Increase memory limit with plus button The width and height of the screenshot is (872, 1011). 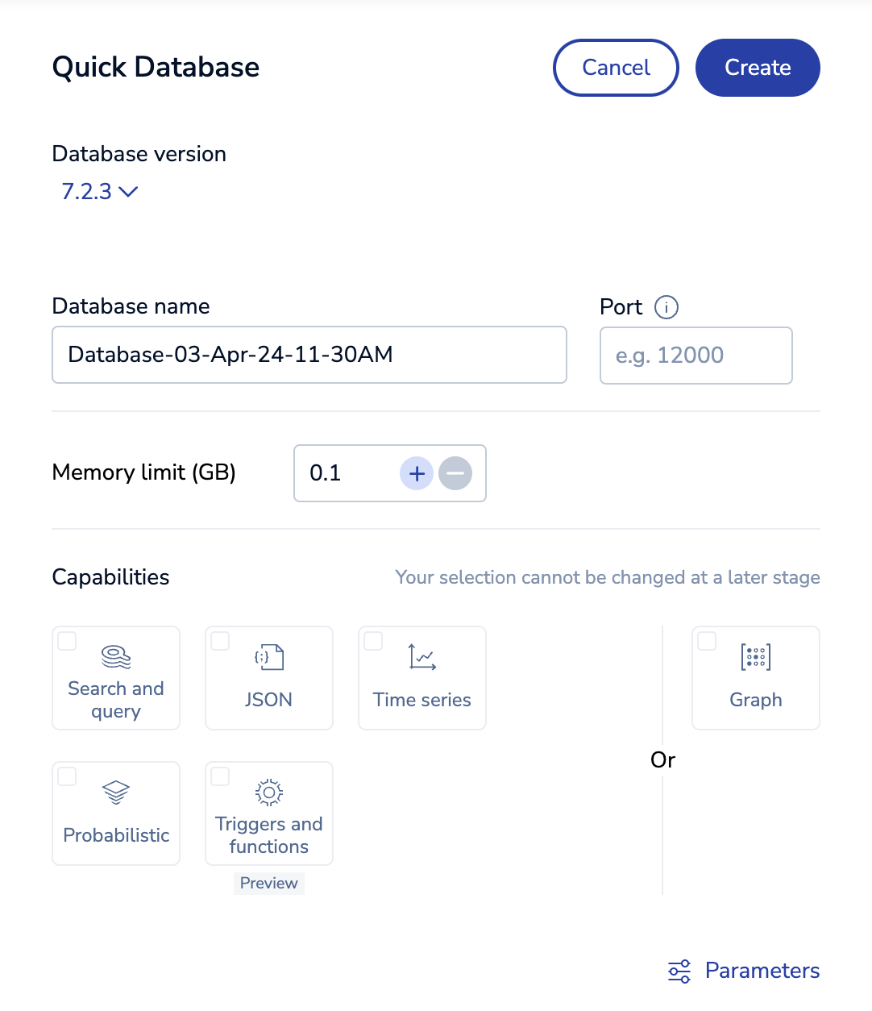tap(417, 473)
